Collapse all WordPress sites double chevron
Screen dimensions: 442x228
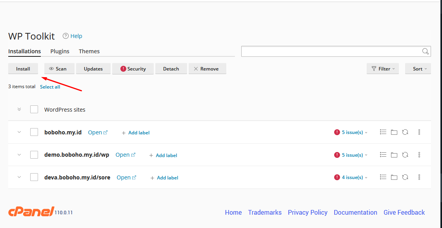(x=19, y=109)
